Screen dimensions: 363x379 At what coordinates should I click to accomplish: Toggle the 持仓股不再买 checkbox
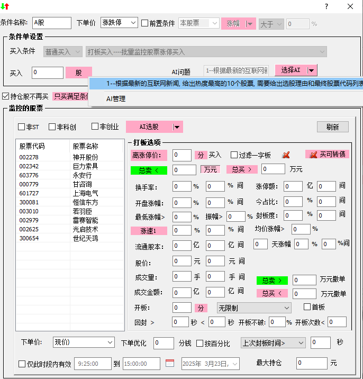click(x=6, y=96)
